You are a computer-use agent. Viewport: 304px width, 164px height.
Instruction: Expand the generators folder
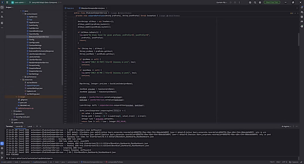[x=12, y=114]
